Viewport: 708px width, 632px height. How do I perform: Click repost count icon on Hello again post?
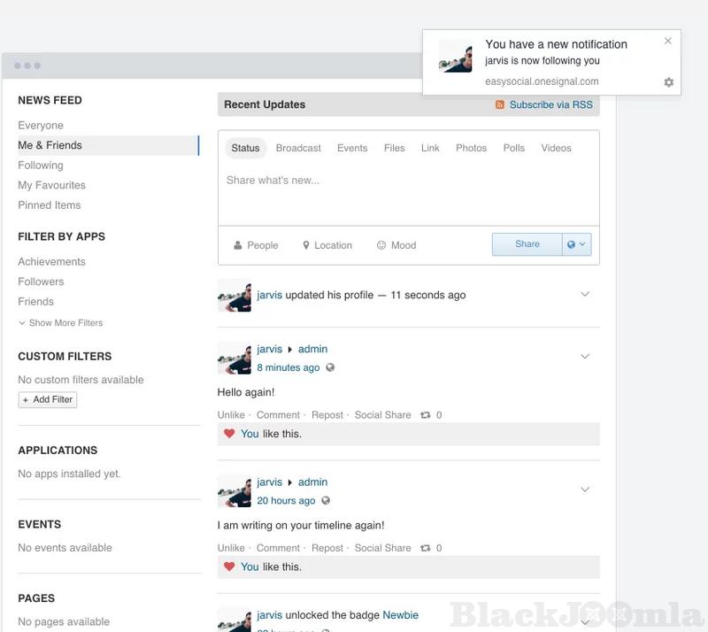[426, 415]
